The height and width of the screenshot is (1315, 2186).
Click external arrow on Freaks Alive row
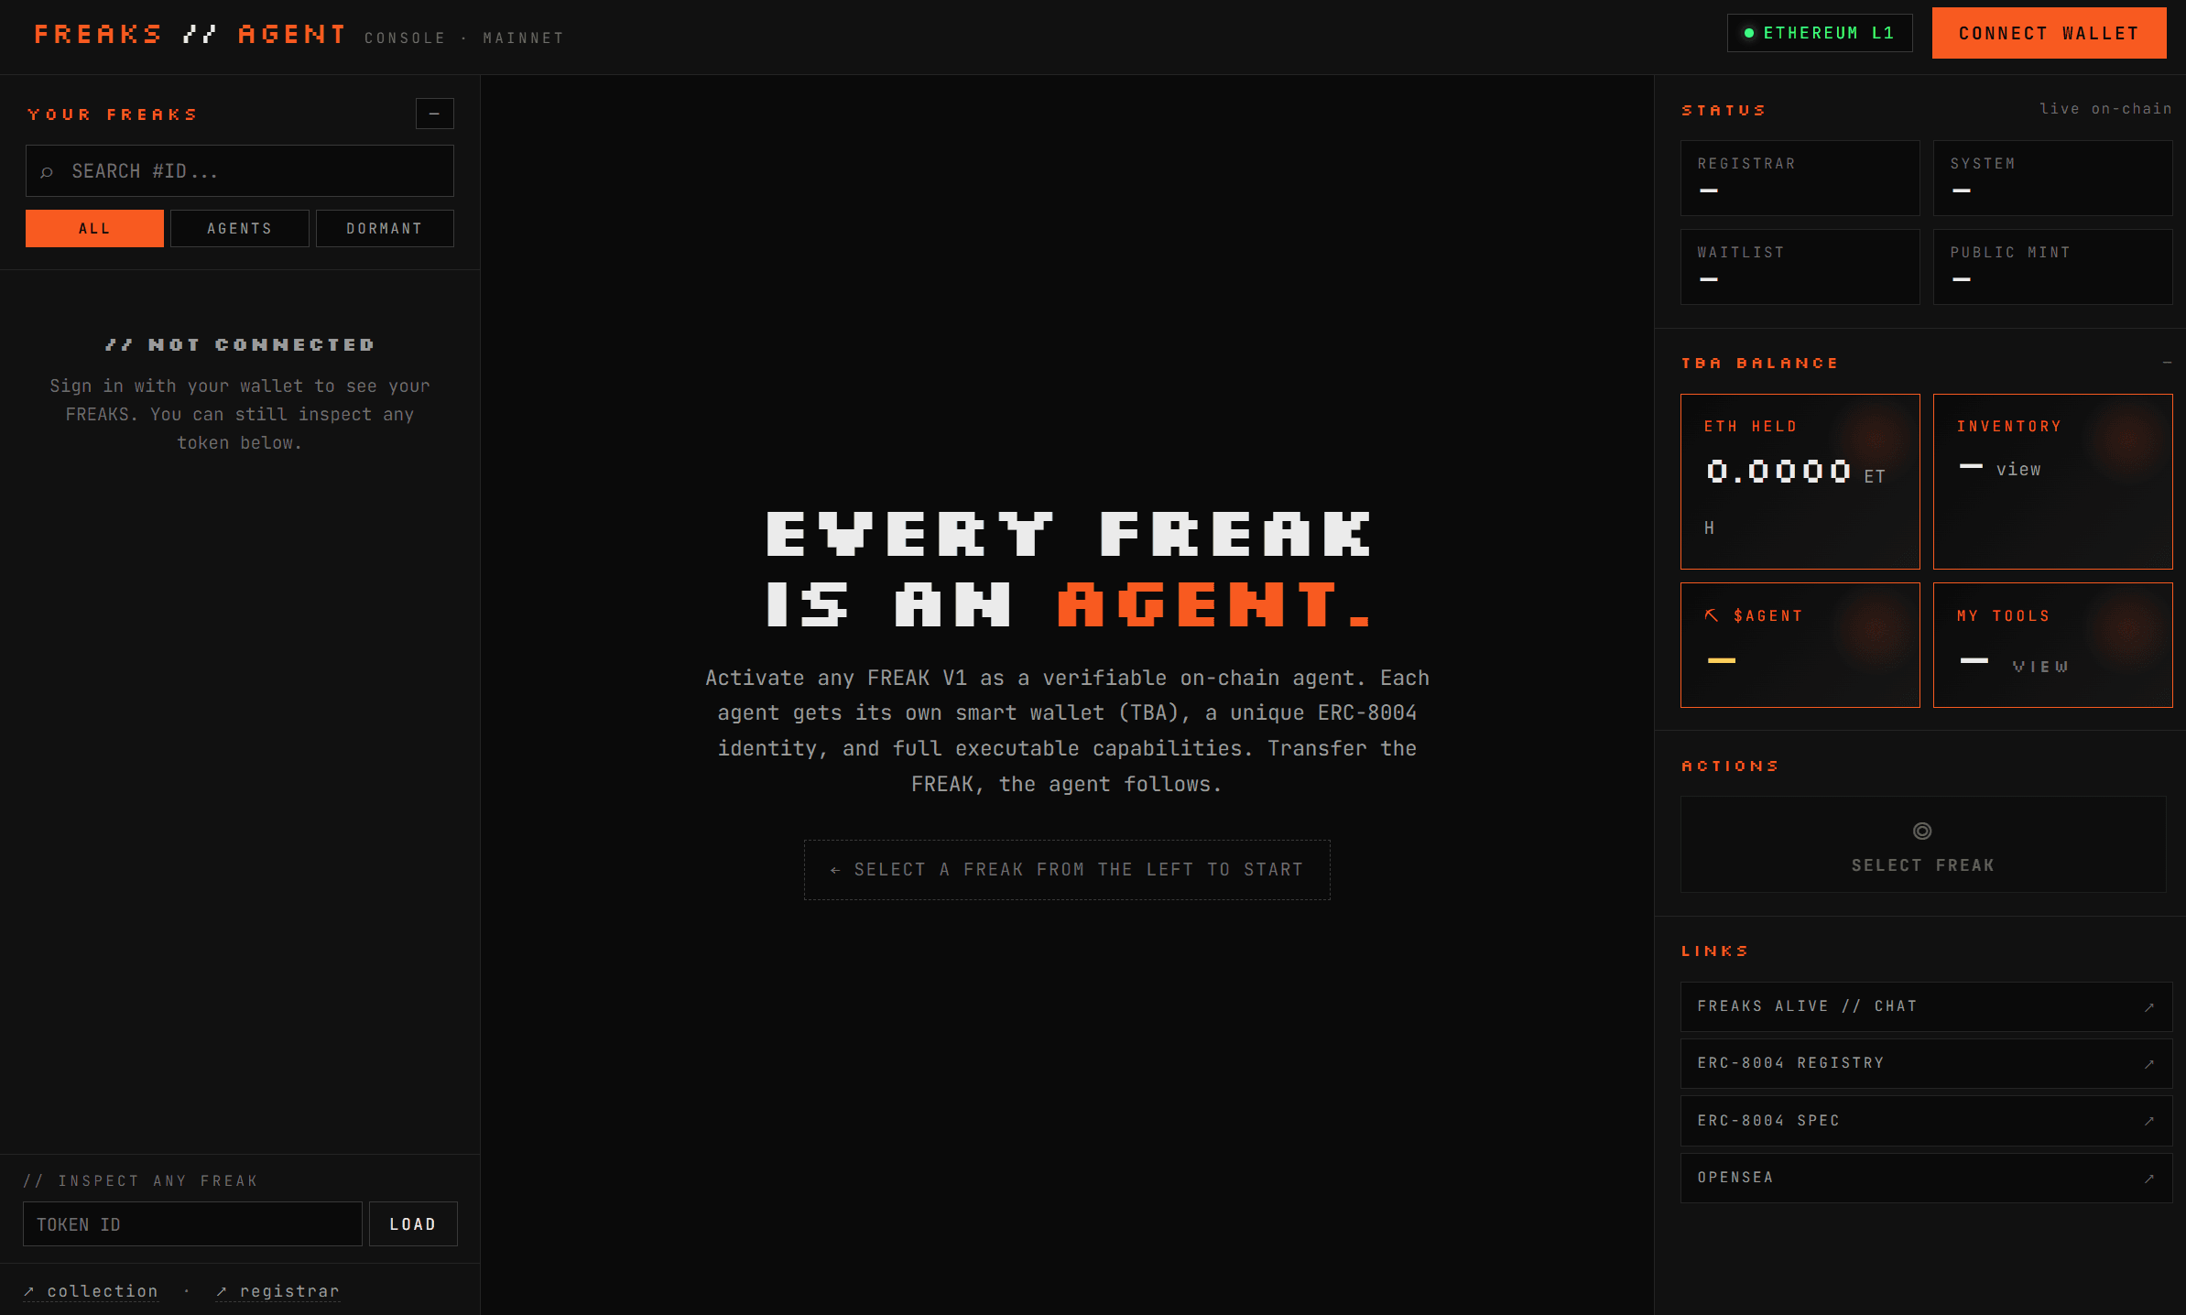(2149, 1007)
